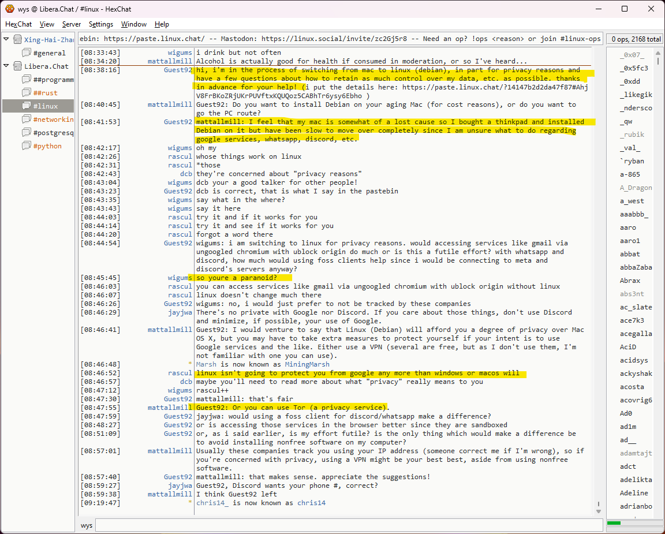Open the Settings menu
The image size is (665, 534).
tap(101, 24)
